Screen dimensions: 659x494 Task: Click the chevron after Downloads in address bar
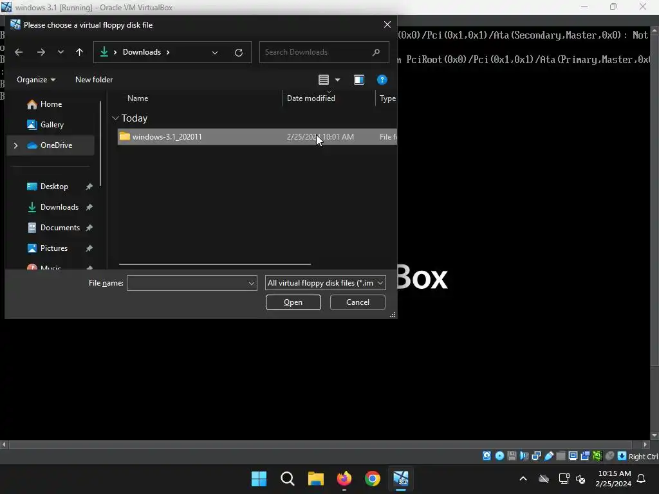(168, 52)
